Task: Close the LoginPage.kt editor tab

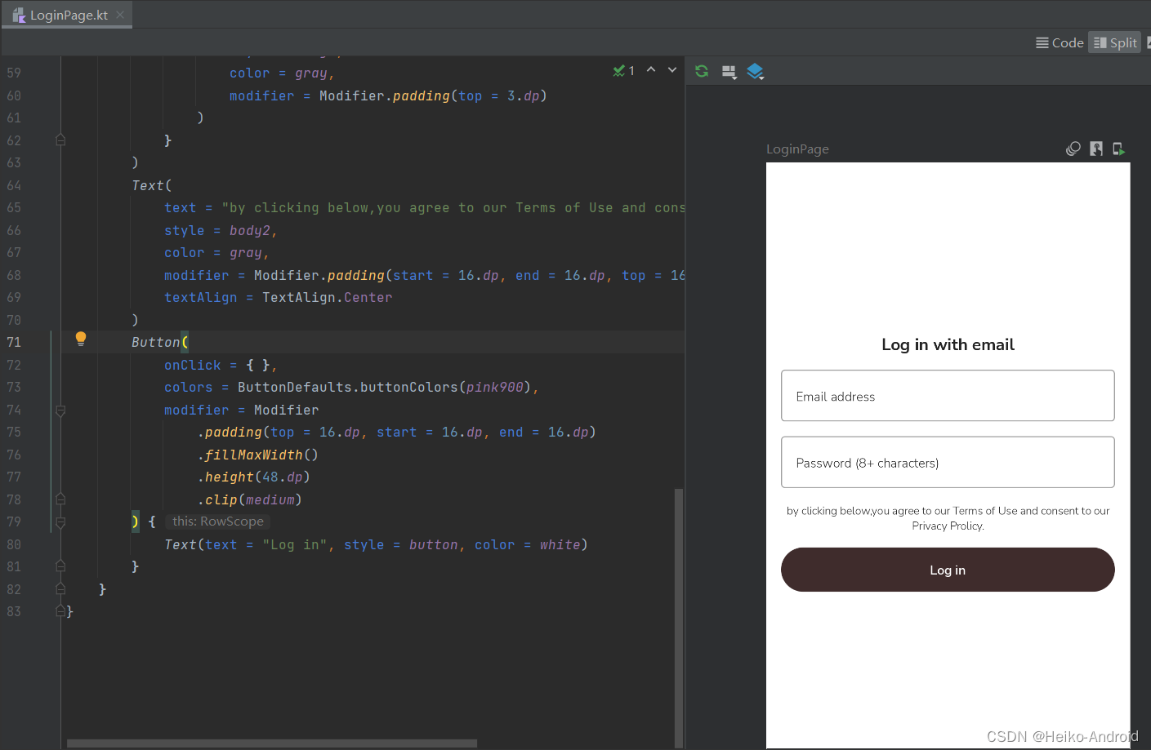Action: pos(120,15)
